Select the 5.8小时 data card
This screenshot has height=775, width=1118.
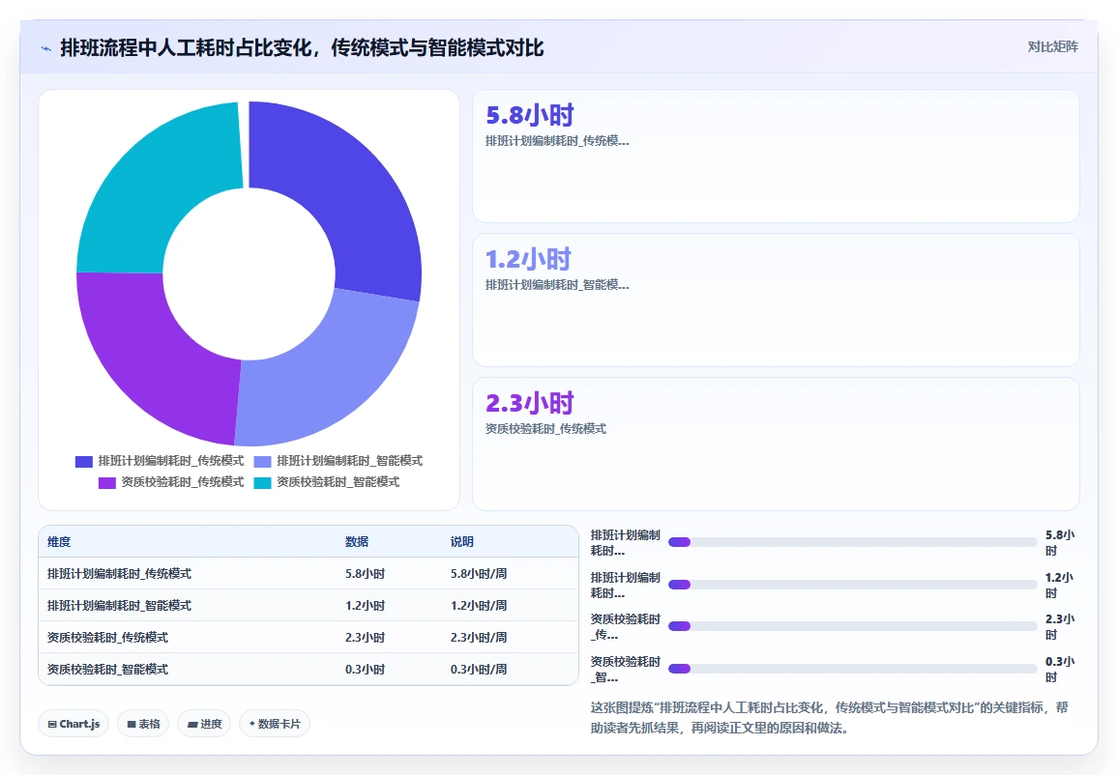[x=776, y=156]
